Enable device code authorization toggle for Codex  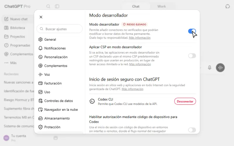pos(192,130)
